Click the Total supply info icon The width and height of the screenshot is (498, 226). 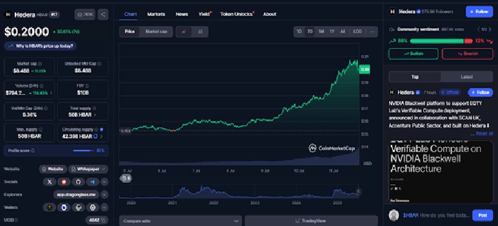coord(94,108)
